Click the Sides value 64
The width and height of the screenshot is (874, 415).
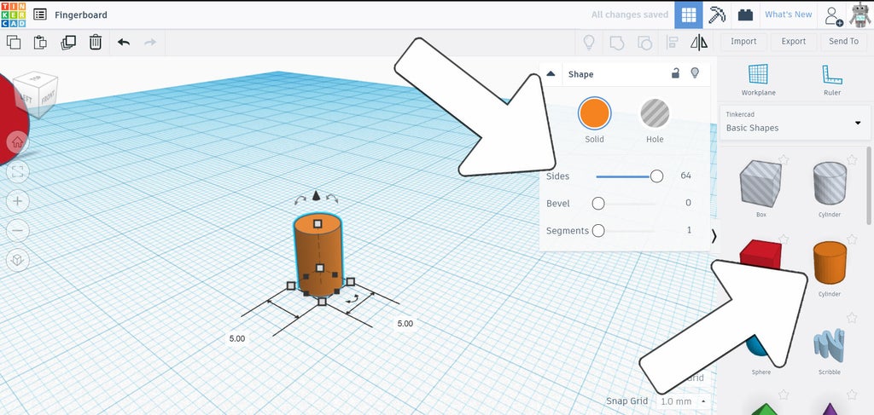point(685,176)
